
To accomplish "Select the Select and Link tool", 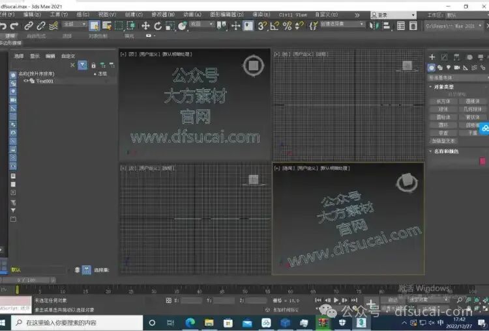I will [x=29, y=26].
